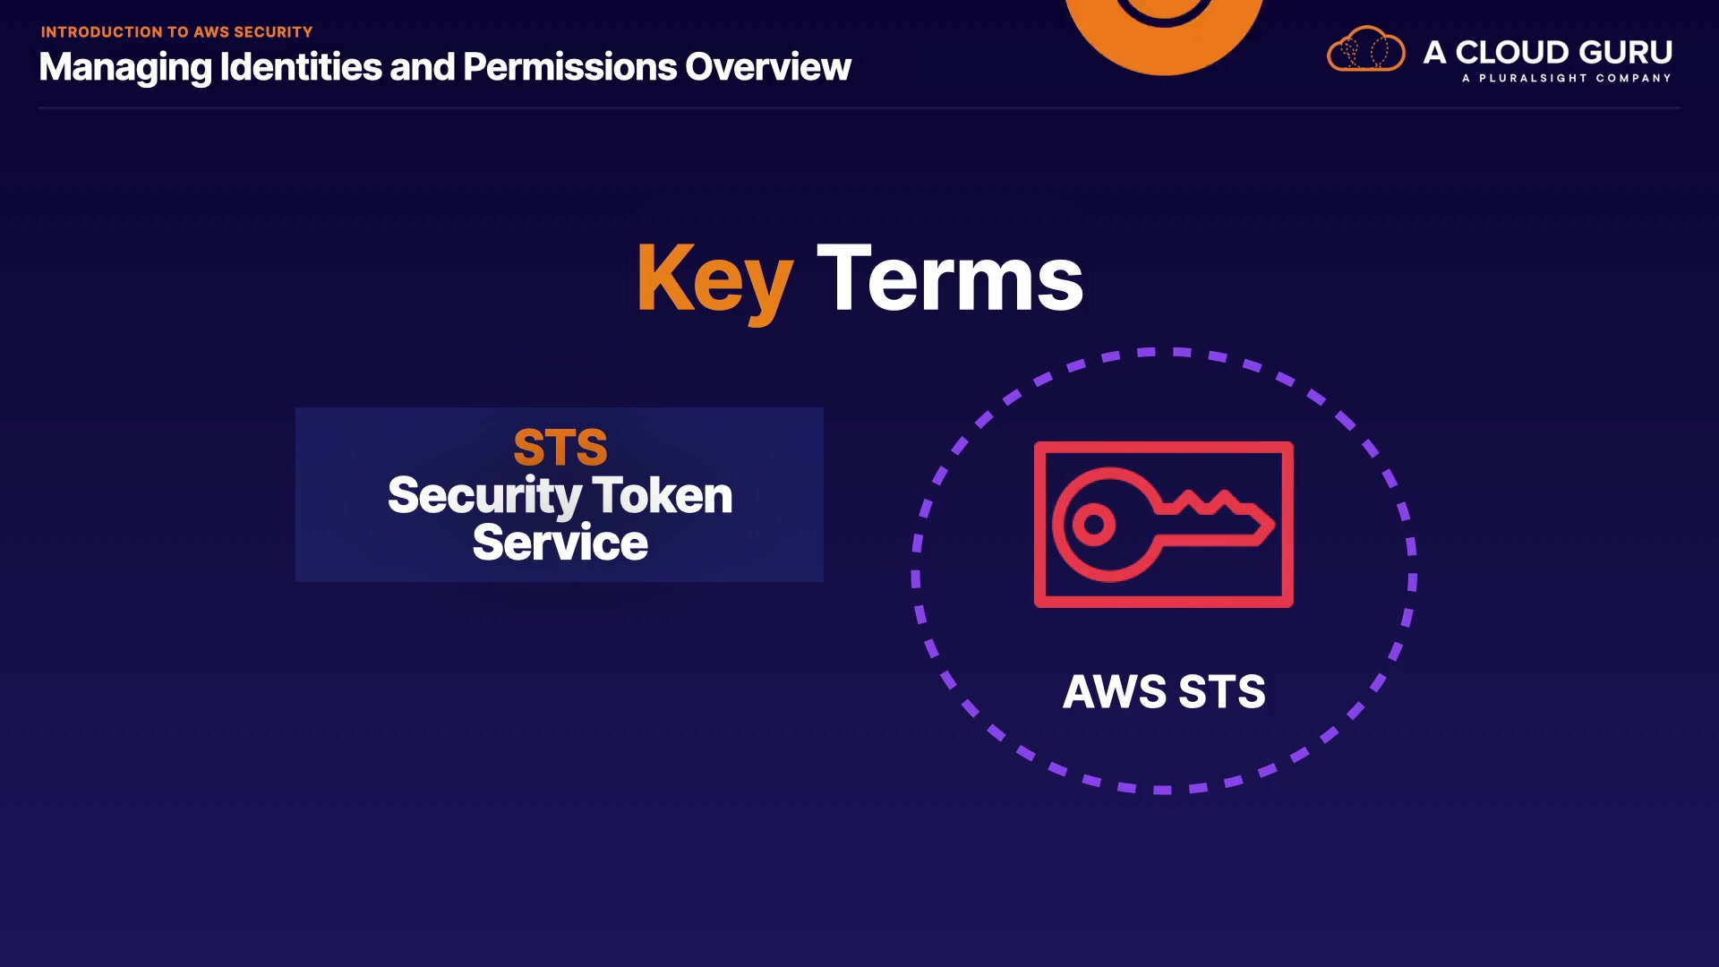Click the round hole in the key's head
Viewport: 1719px width, 967px height.
click(1093, 525)
